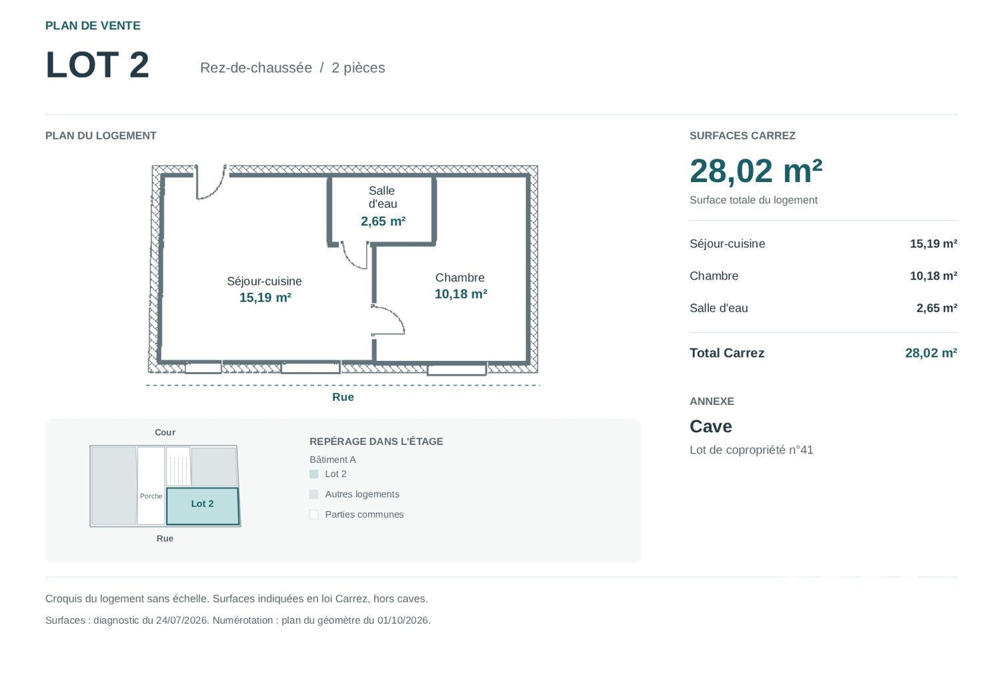Click '10,18 m²' in the Chambre table row
Image resolution: width=1003 pixels, height=683 pixels.
[934, 276]
